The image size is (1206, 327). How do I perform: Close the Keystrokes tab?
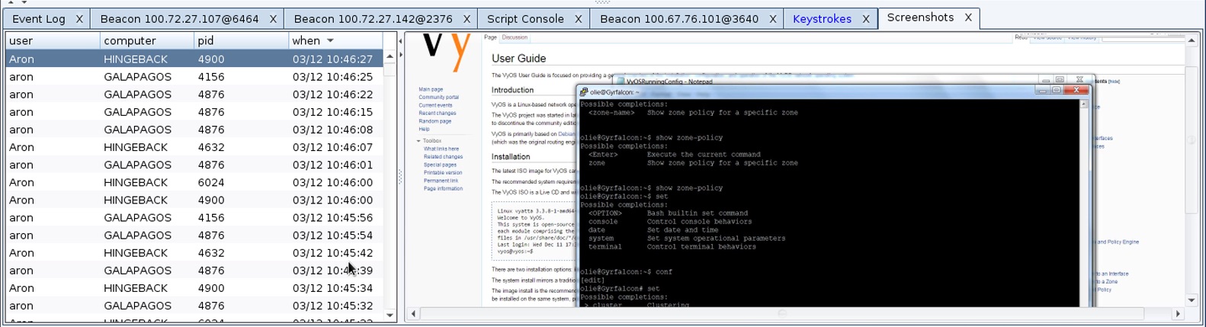point(866,19)
